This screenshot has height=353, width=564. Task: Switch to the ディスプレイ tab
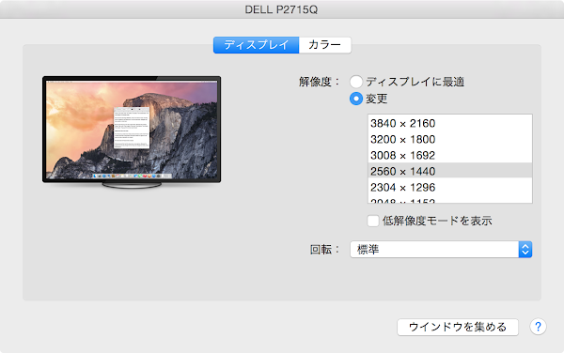[256, 45]
